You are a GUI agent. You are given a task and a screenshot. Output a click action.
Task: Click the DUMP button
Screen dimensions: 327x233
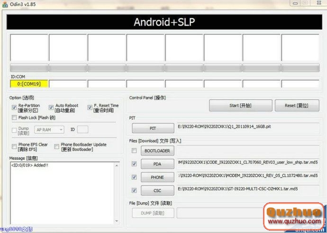pyautogui.click(x=153, y=213)
